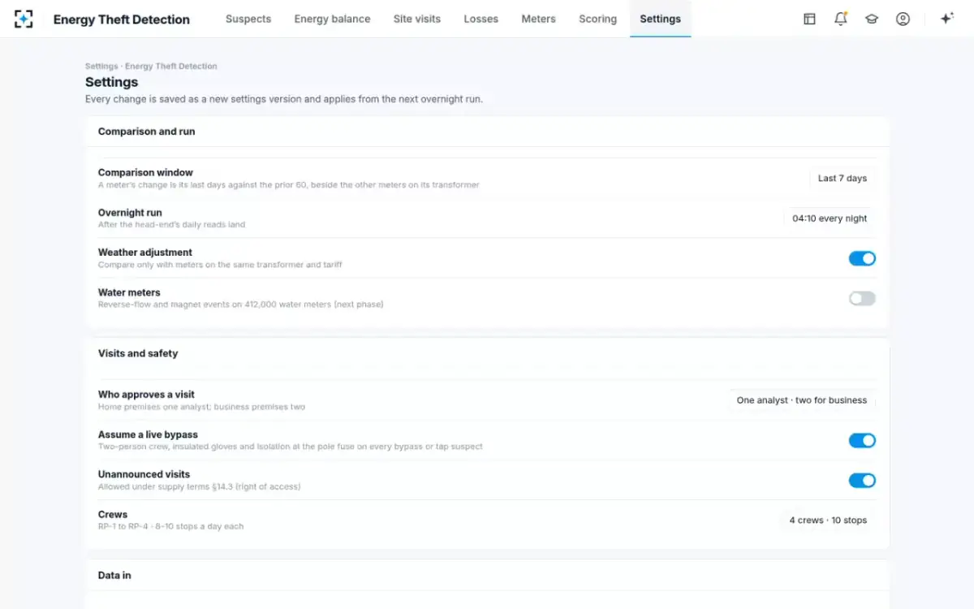Click the Assume a live bypass label
Image resolution: width=974 pixels, height=609 pixels.
(148, 434)
